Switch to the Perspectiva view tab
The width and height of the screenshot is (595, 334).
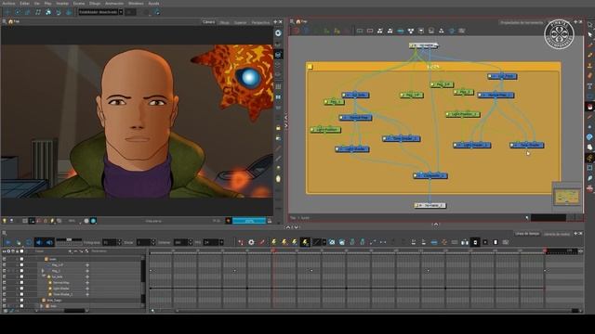coord(260,22)
